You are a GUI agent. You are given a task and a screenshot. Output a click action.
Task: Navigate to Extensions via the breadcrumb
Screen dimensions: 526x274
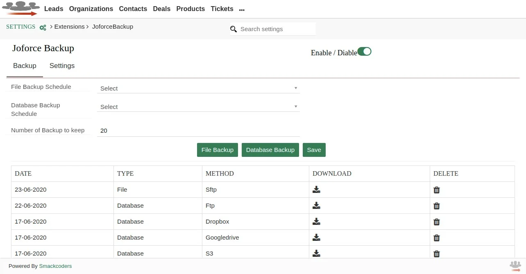click(69, 26)
